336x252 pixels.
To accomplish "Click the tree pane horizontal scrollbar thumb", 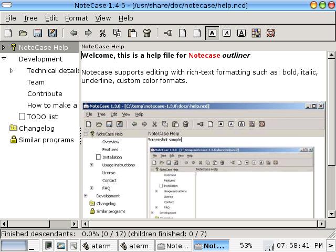I will pyautogui.click(x=29, y=224).
